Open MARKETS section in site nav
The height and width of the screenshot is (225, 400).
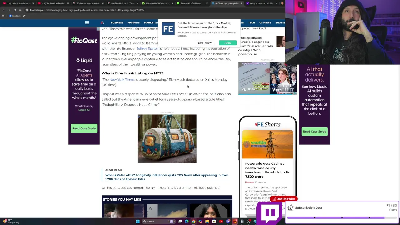[x=133, y=23]
